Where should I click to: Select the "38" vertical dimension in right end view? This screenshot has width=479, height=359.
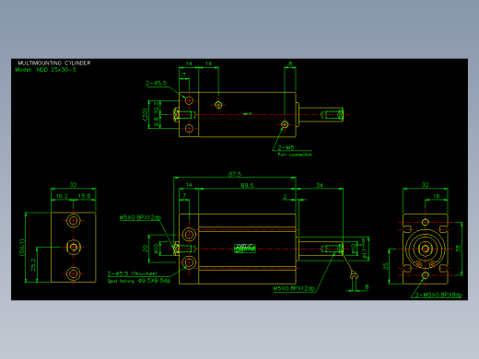click(458, 249)
